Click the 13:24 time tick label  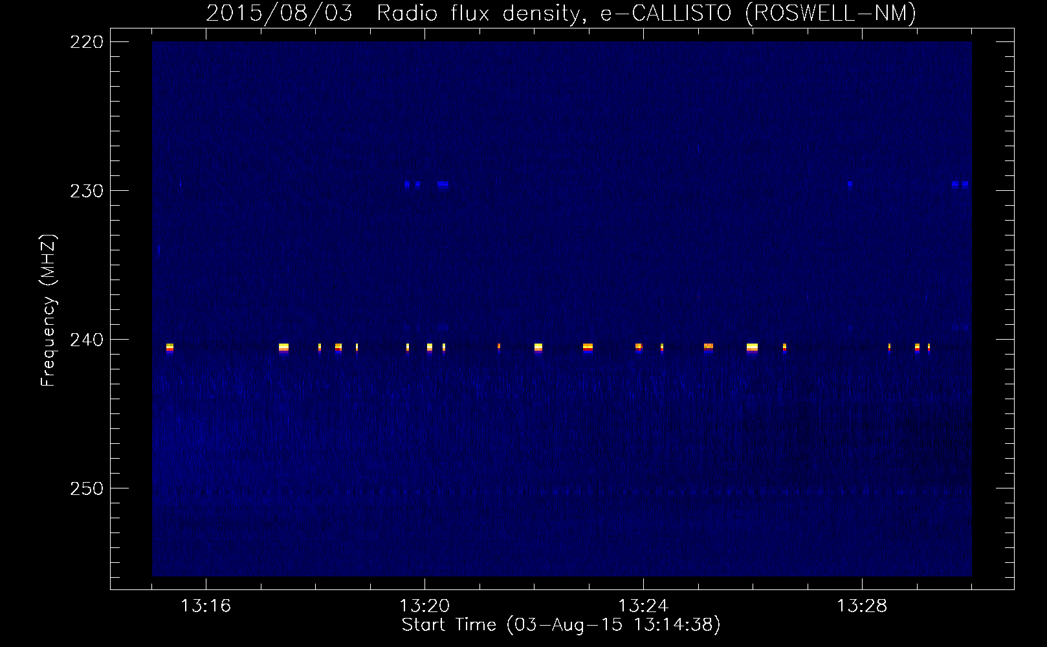pos(643,606)
